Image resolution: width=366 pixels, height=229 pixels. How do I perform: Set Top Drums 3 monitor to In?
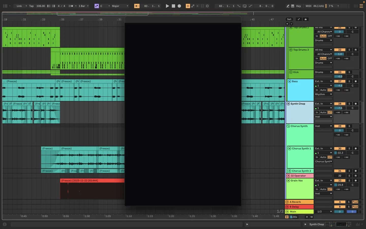point(317,59)
